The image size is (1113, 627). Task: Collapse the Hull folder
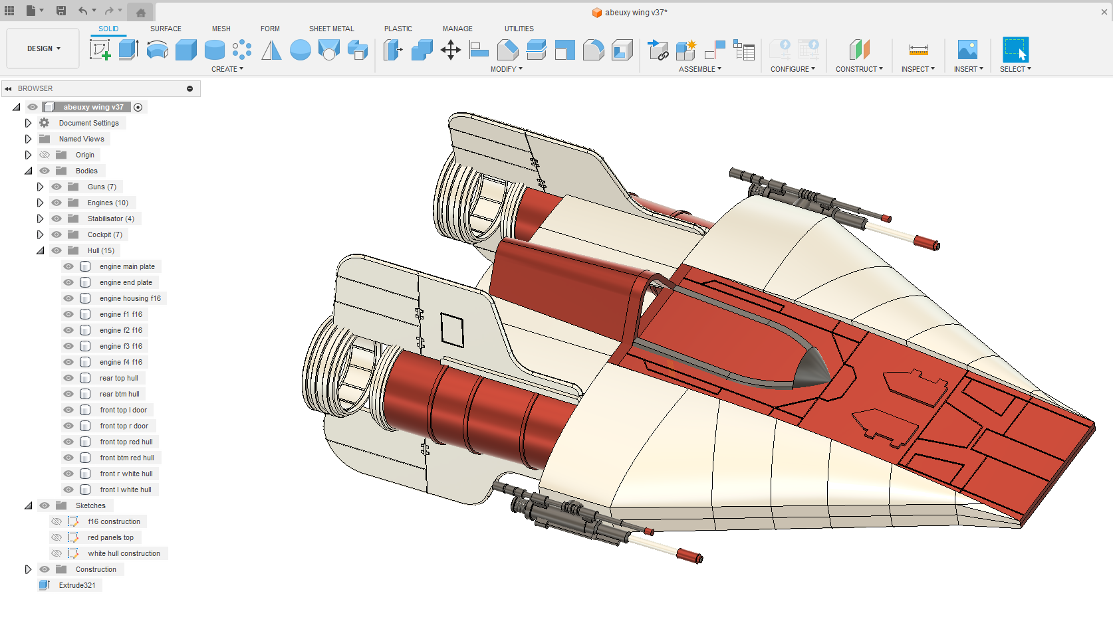pos(40,250)
